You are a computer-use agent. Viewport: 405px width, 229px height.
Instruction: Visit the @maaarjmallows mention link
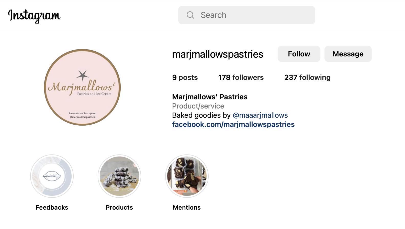[260, 115]
